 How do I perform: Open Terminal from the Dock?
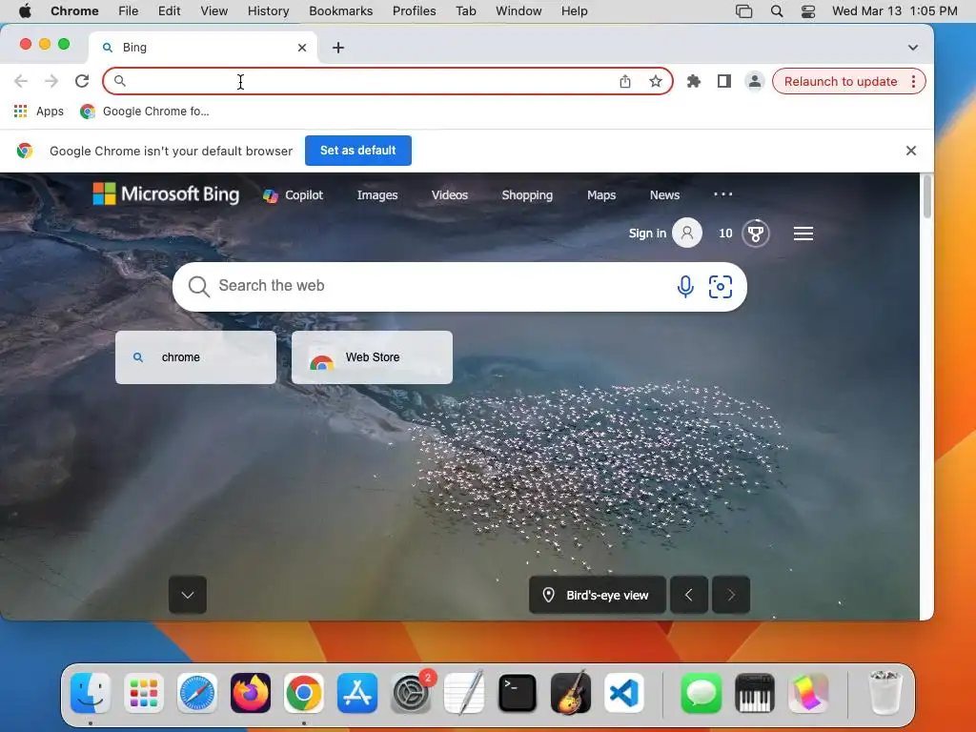(518, 693)
